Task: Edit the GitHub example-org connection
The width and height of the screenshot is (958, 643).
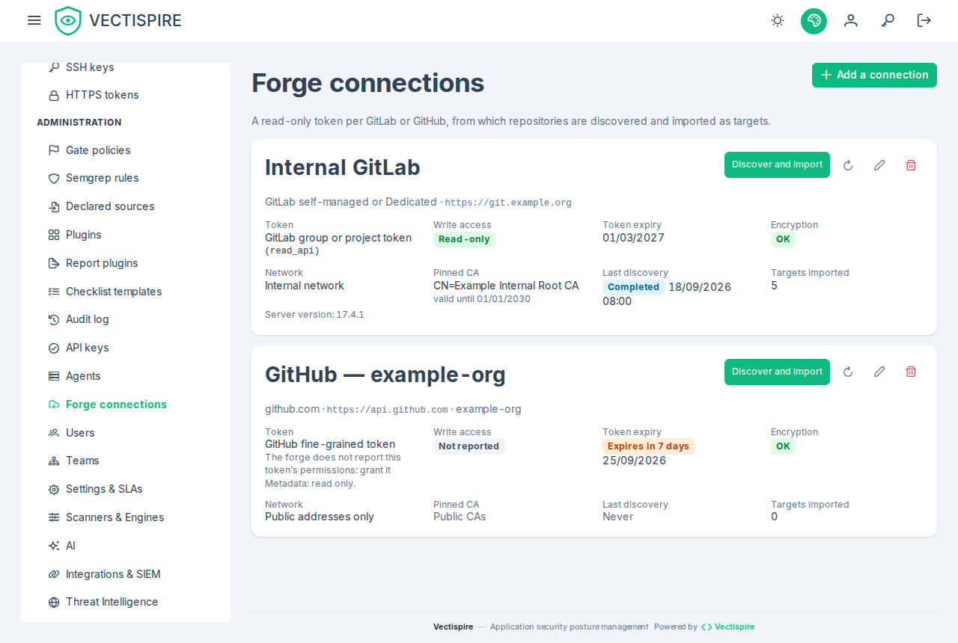Action: 879,372
